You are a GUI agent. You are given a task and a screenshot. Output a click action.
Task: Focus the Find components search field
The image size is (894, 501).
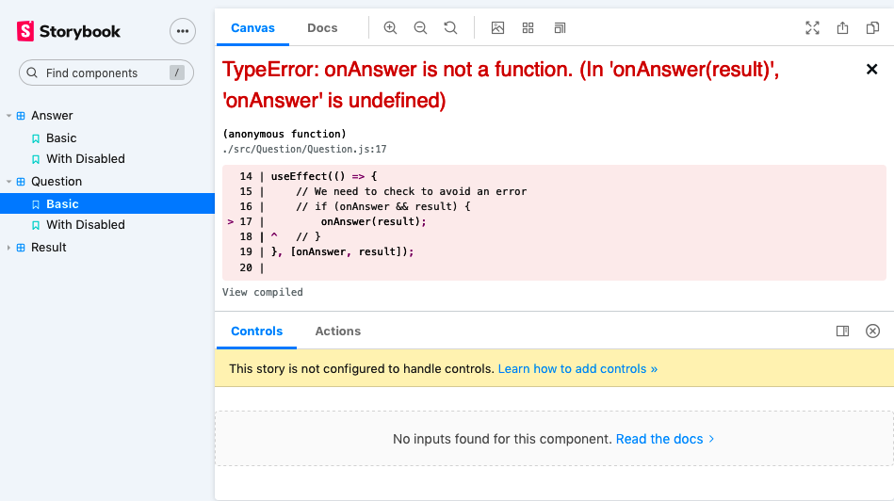point(104,73)
